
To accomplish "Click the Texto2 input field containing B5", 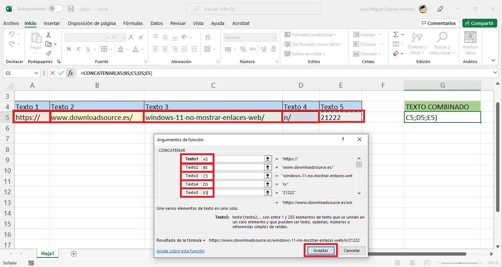I will [232, 167].
